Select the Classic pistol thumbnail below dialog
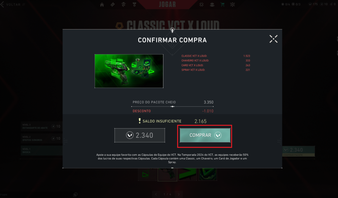This screenshot has width=338, height=198. click(167, 174)
